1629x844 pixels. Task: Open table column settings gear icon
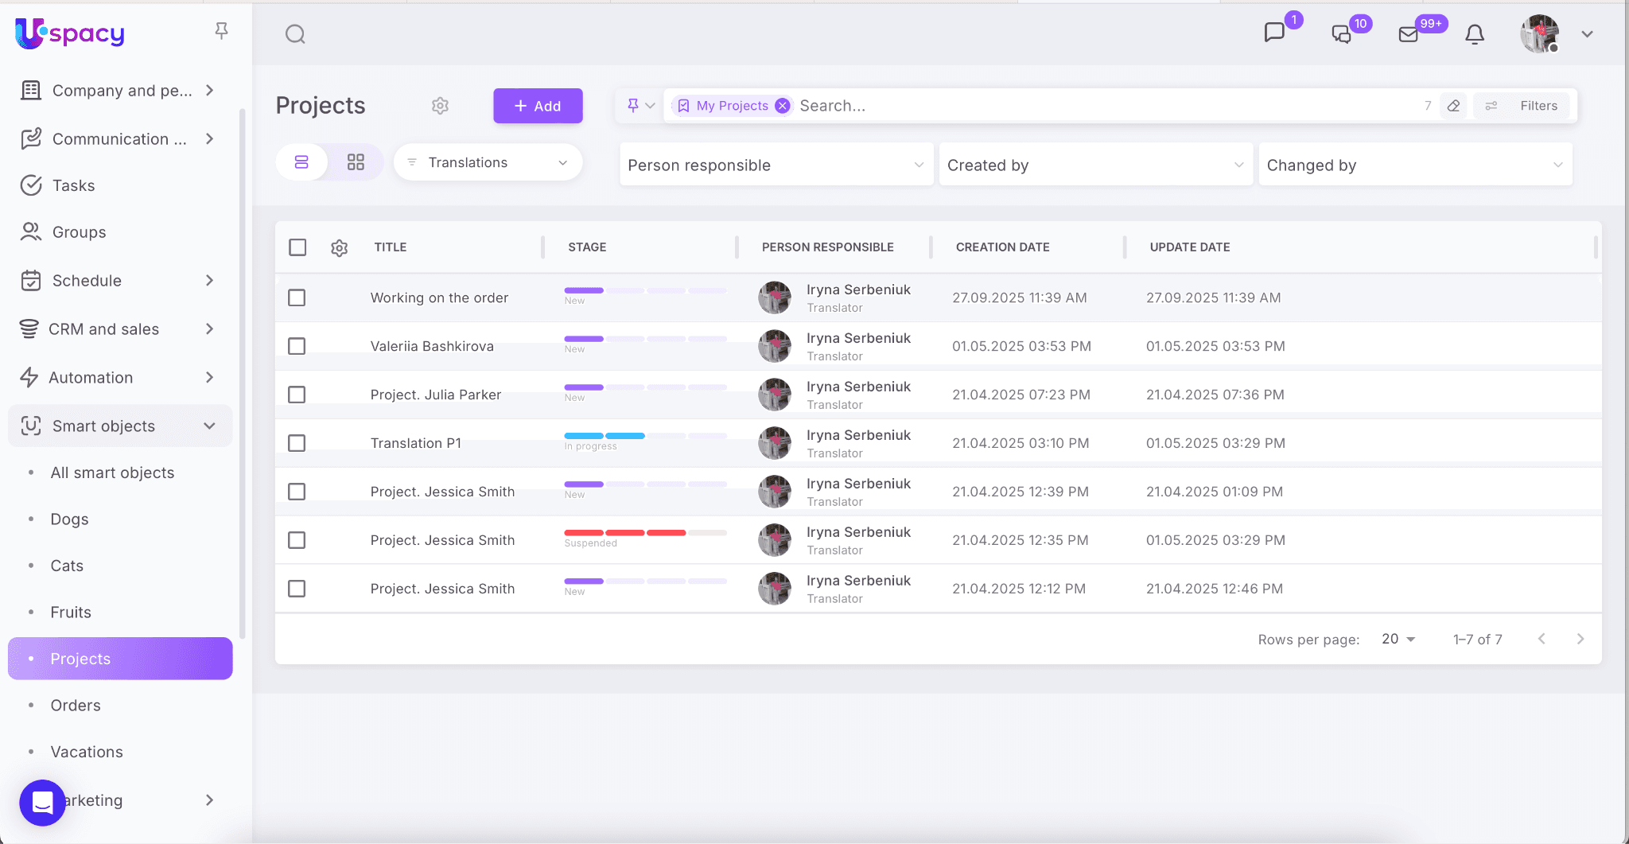pos(339,248)
